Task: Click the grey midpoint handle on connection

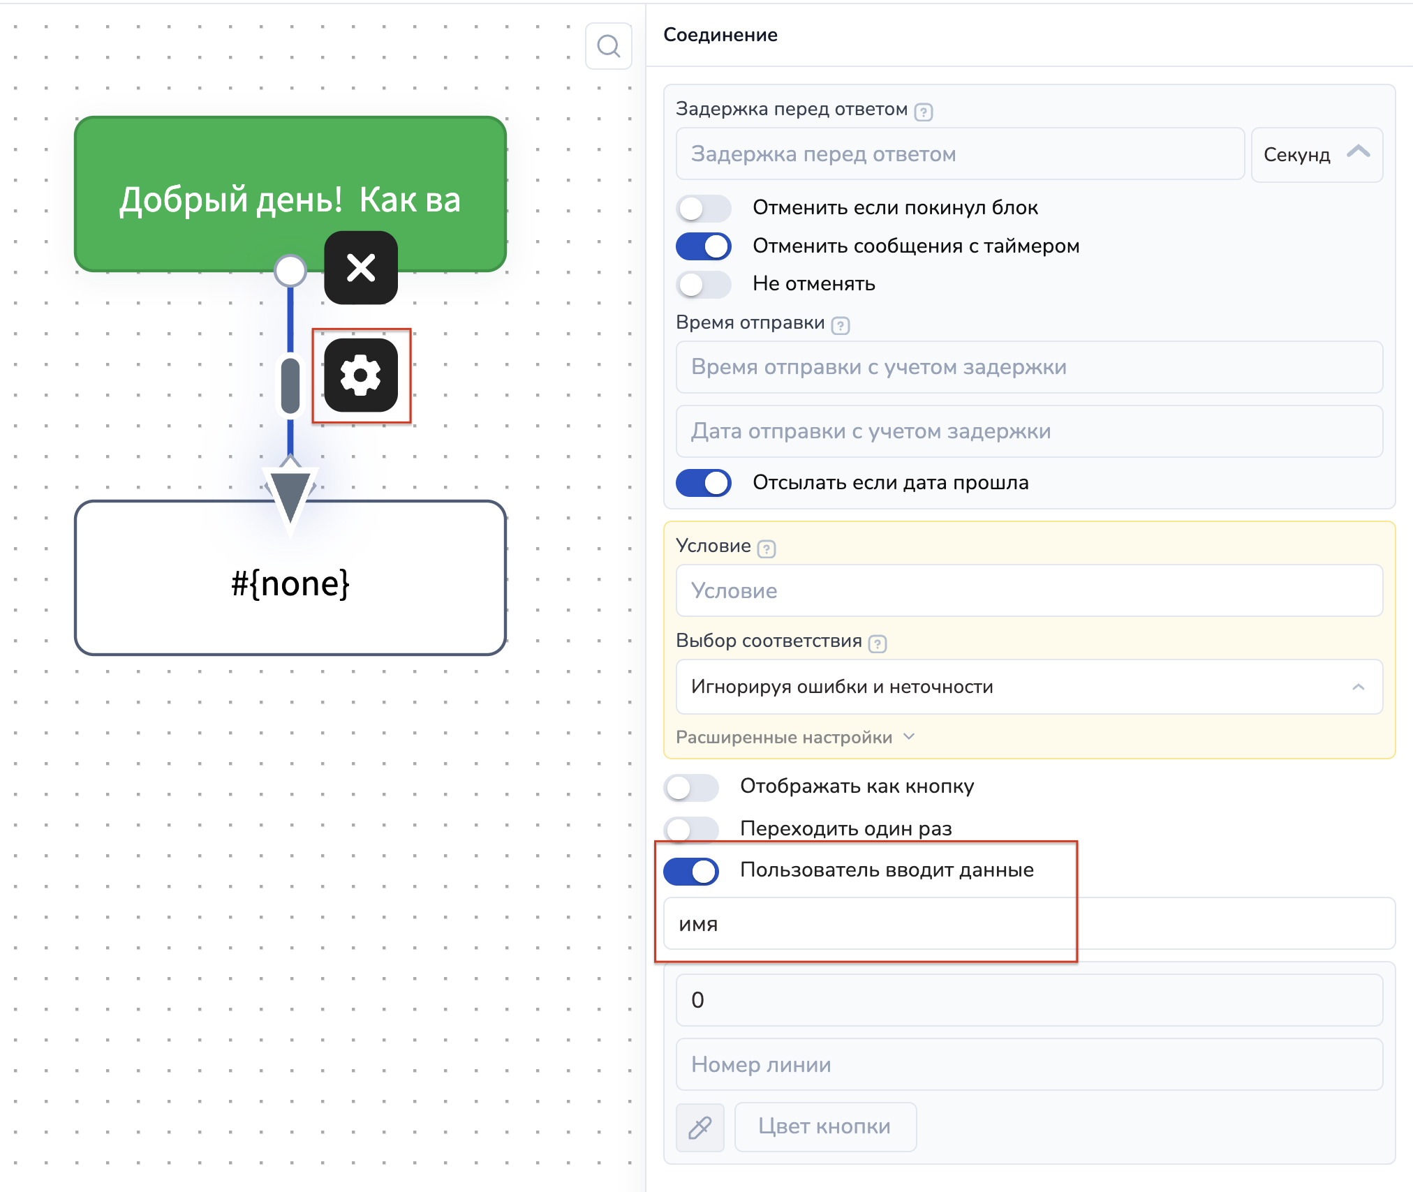Action: coord(290,386)
